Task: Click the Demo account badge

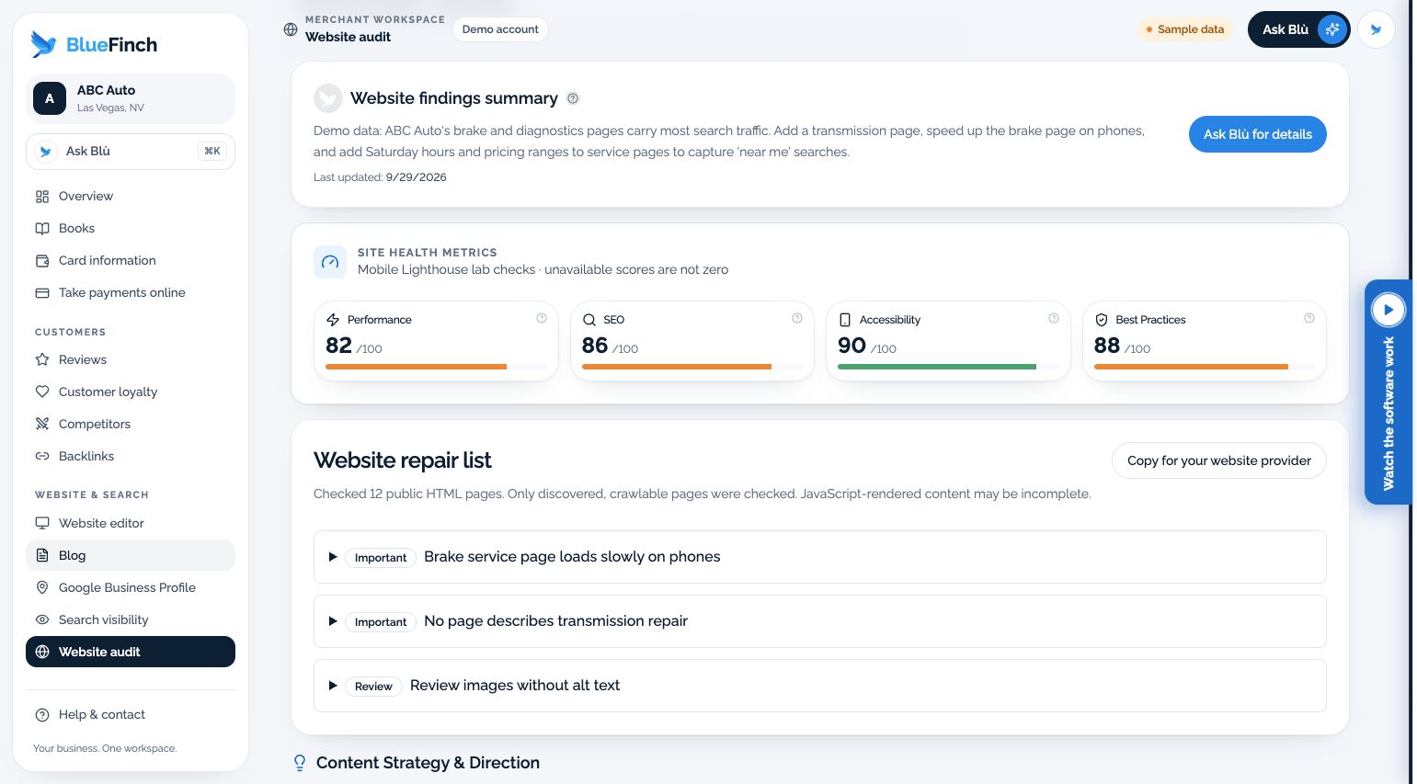Action: click(x=500, y=29)
